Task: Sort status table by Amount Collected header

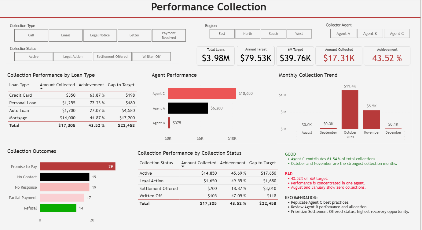Action: click(x=199, y=163)
